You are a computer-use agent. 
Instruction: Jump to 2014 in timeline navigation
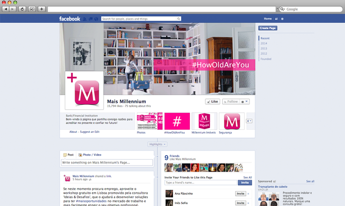click(264, 43)
